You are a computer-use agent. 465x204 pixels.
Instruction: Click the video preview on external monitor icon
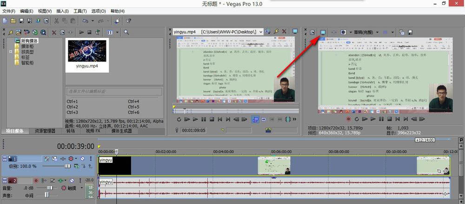[323, 32]
